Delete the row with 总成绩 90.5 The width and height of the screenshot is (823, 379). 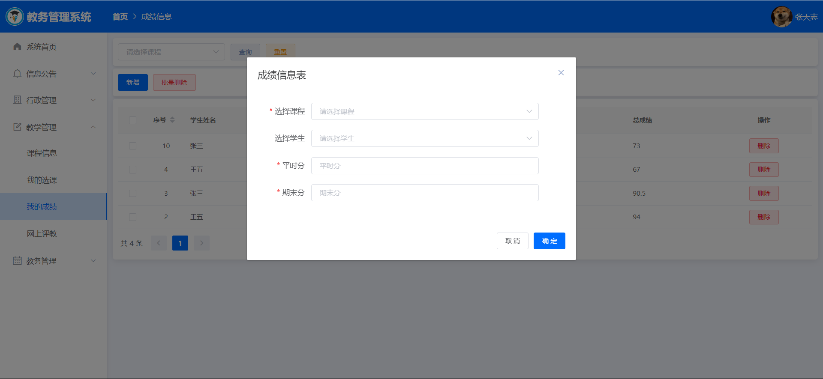pyautogui.click(x=764, y=194)
